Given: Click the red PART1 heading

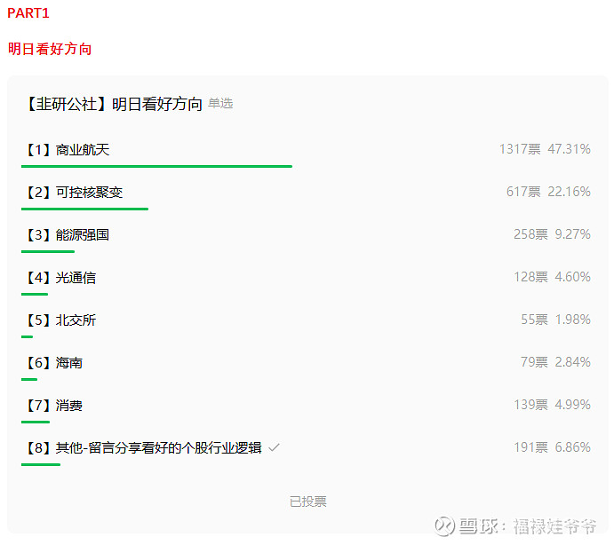Looking at the screenshot, I should pyautogui.click(x=28, y=13).
